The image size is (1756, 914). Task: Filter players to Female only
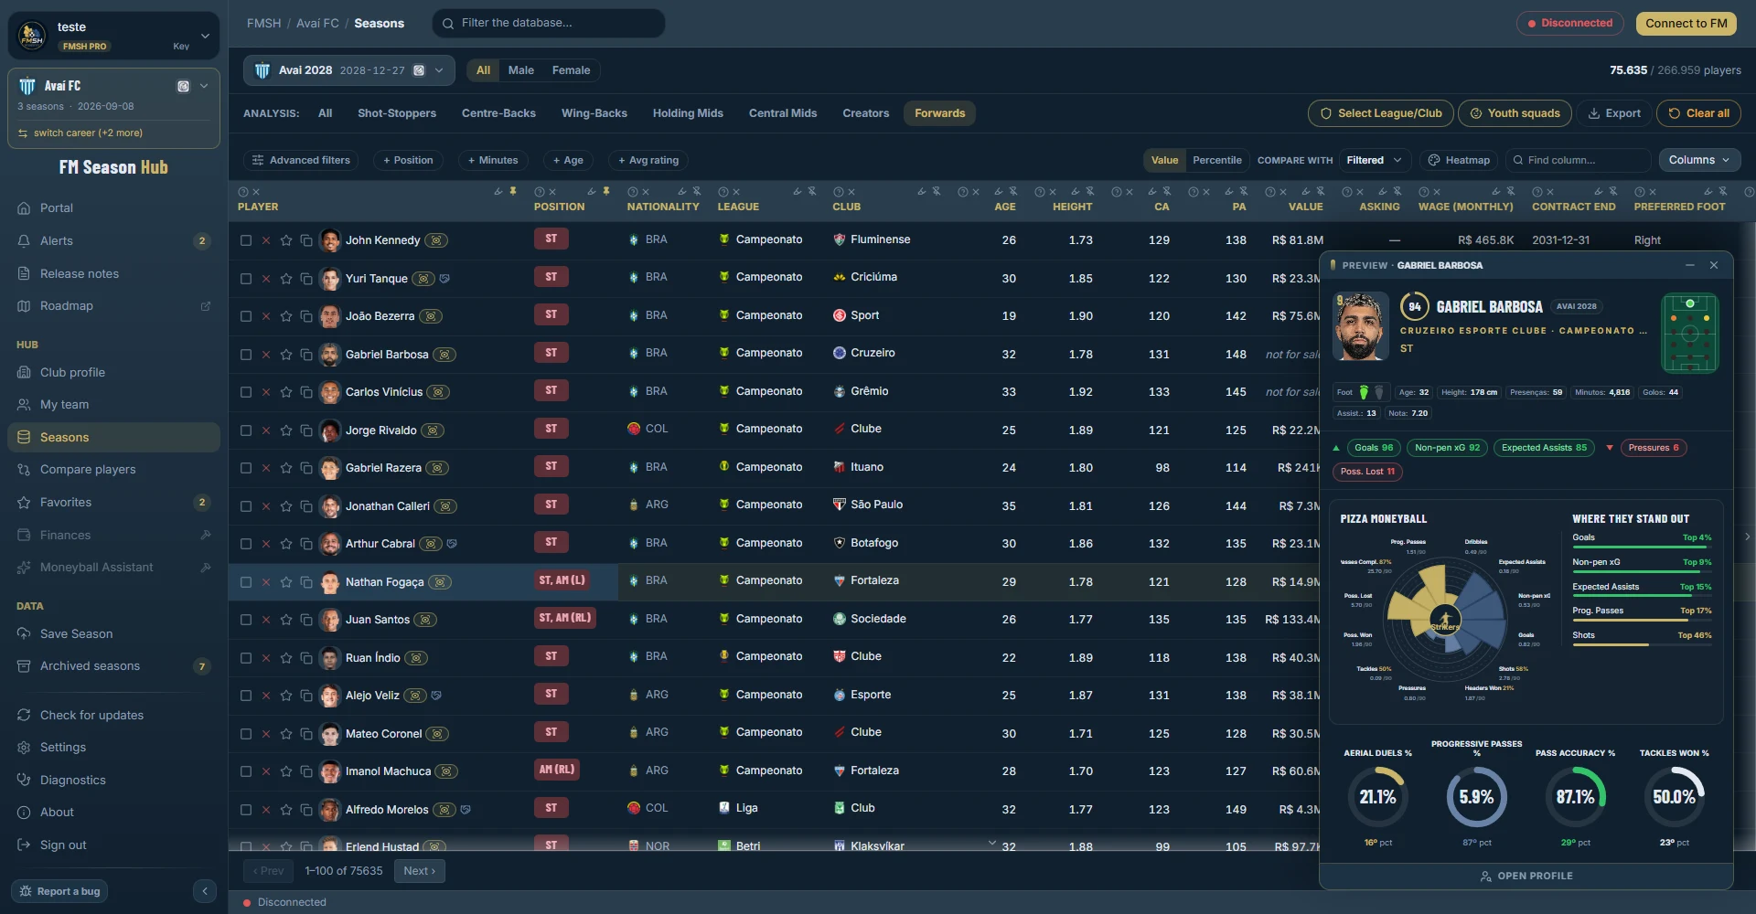571,70
